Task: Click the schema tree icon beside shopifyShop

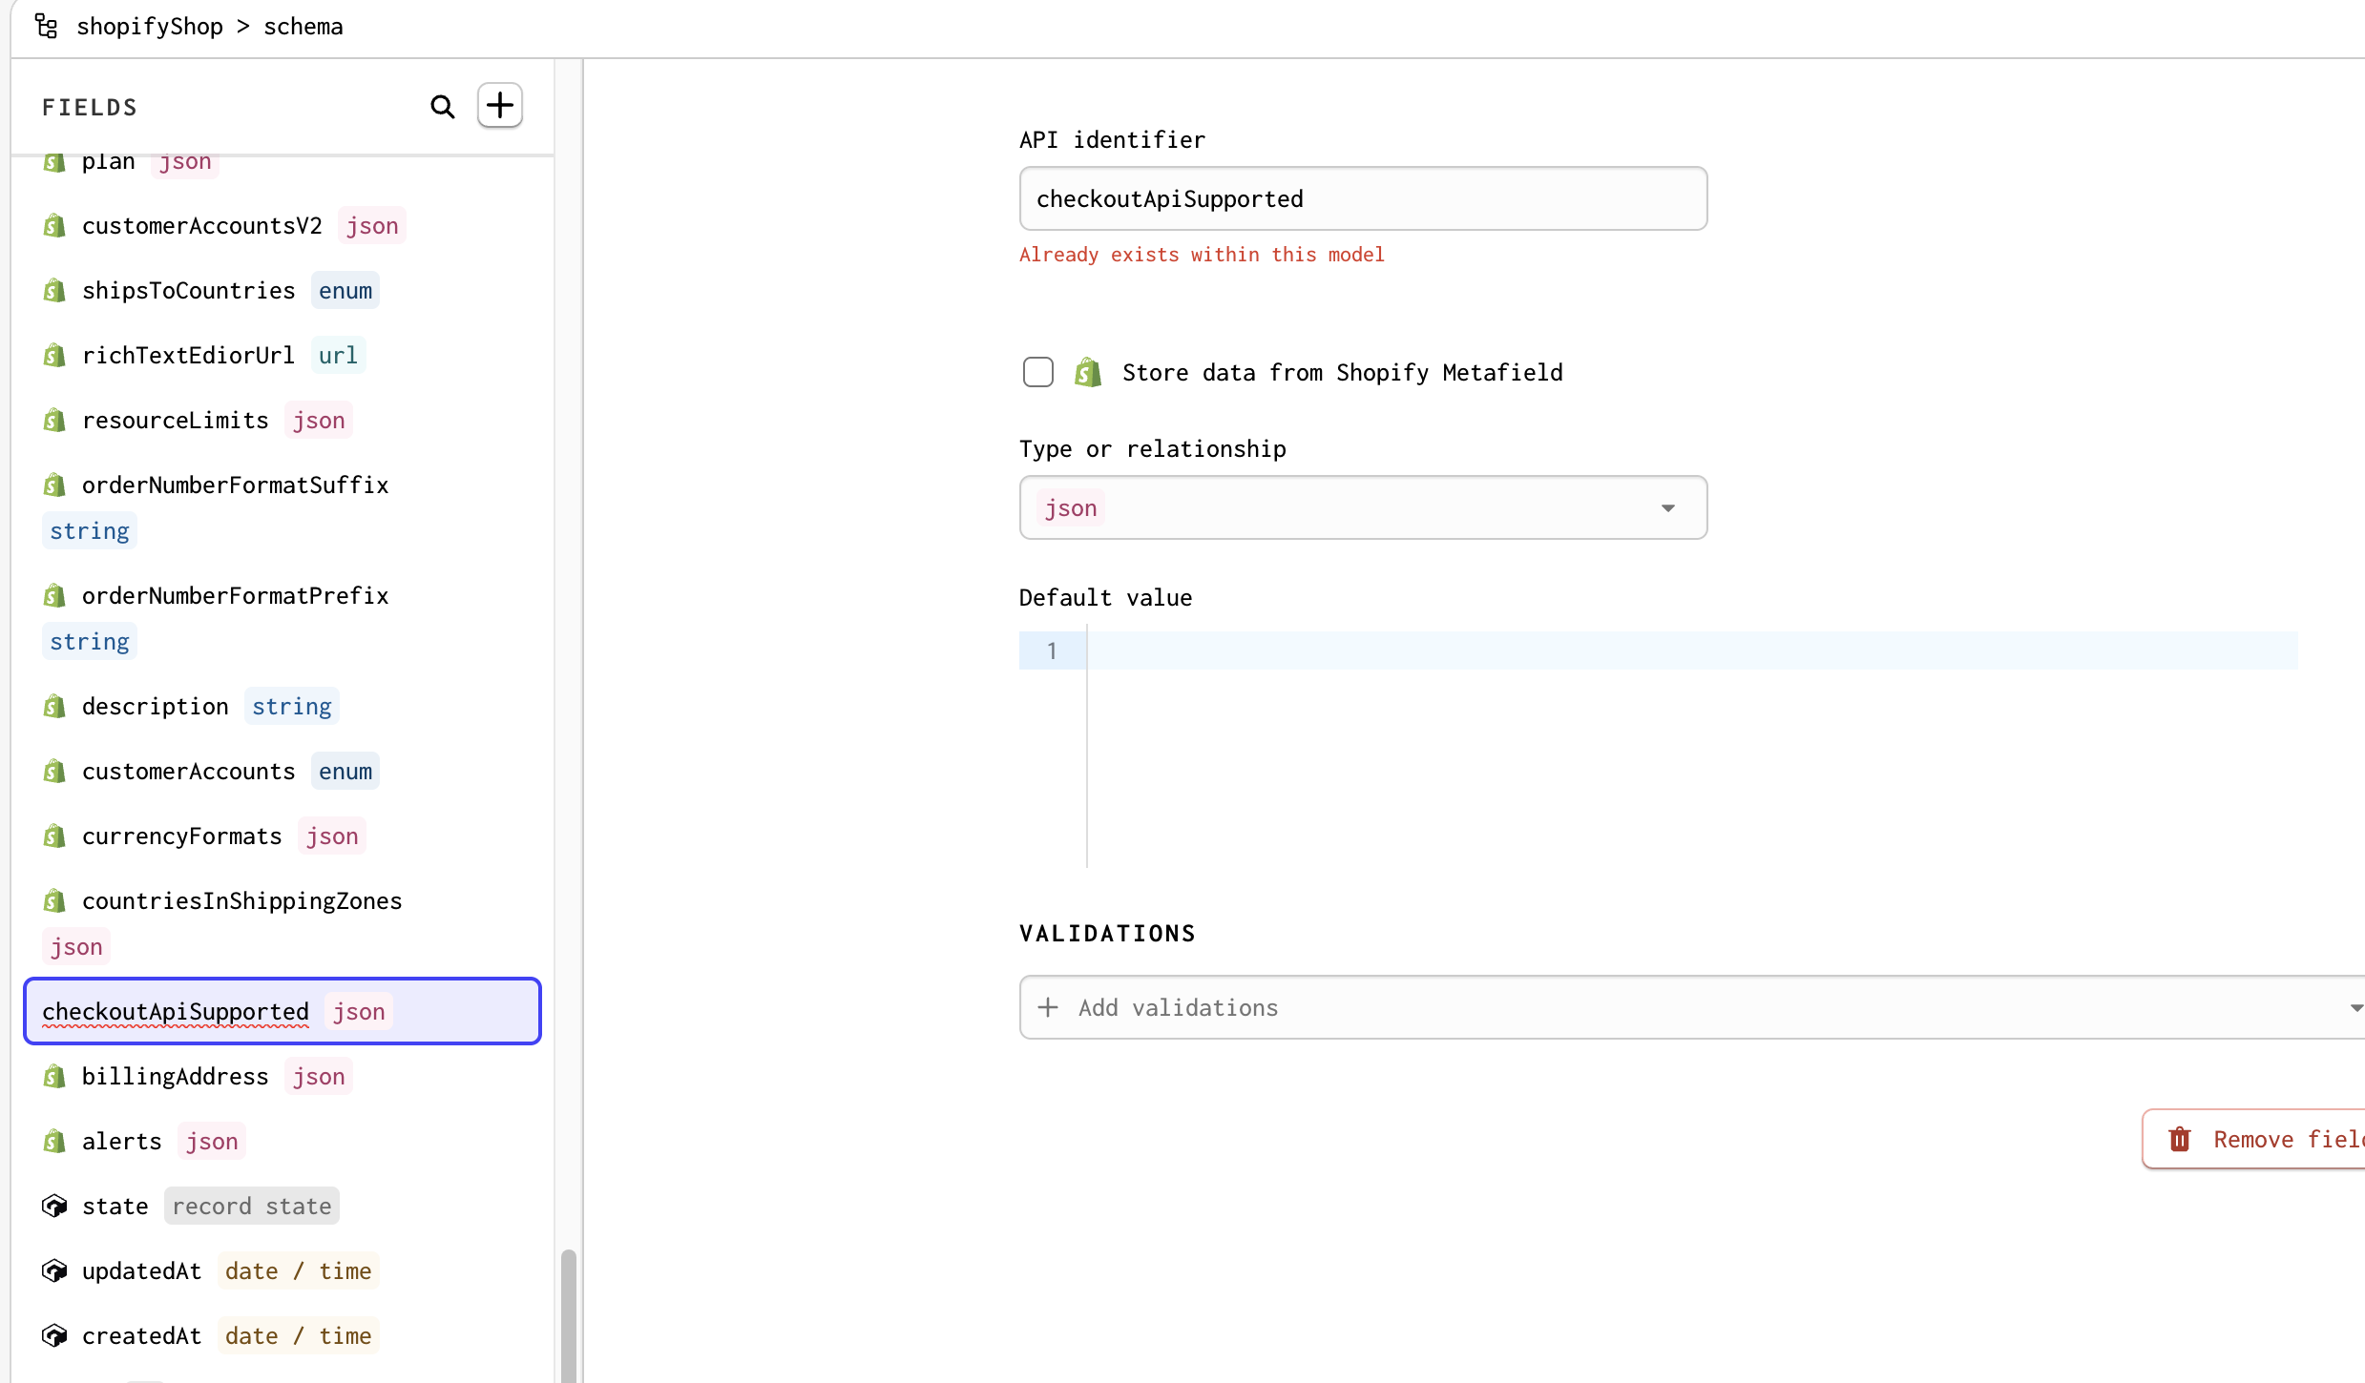Action: (46, 26)
